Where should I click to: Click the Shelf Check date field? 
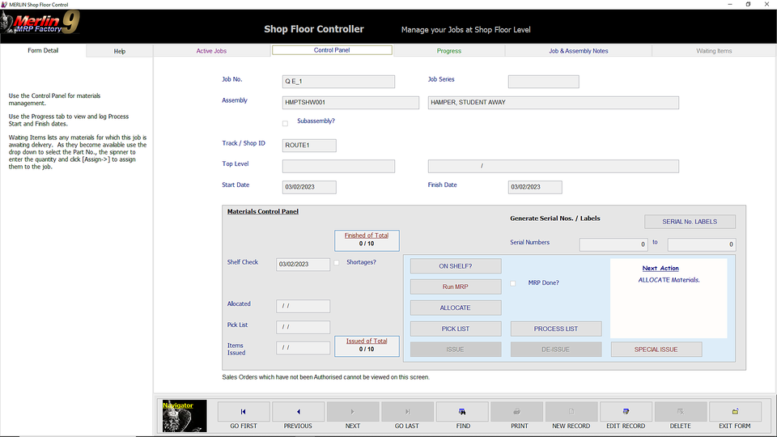(x=303, y=265)
